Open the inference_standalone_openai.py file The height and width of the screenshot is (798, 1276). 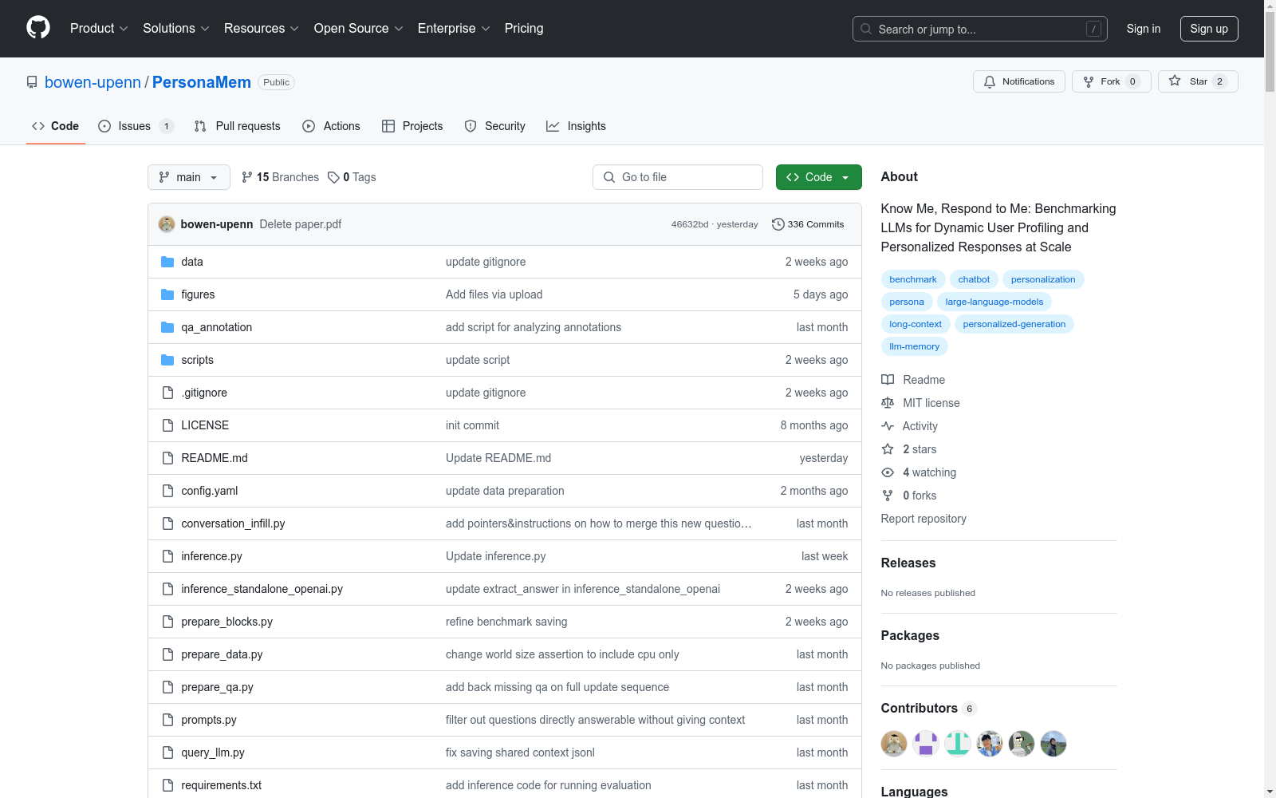(262, 589)
